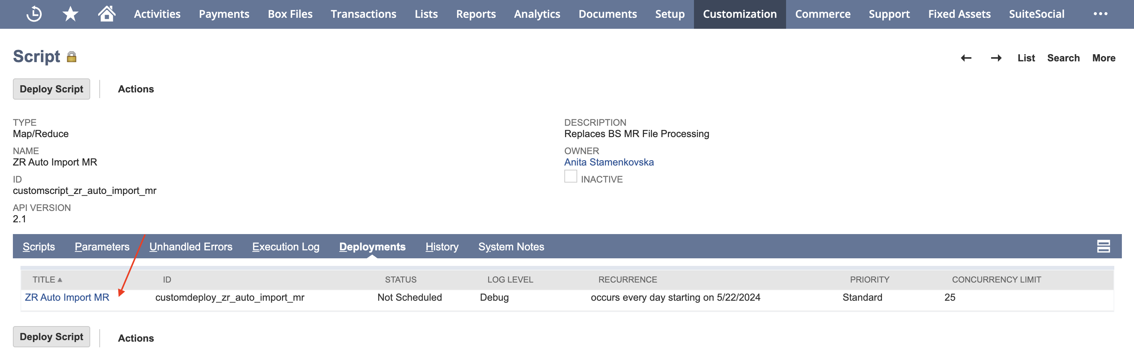1134x353 pixels.
Task: Go to next record with right arrow
Action: [x=996, y=58]
